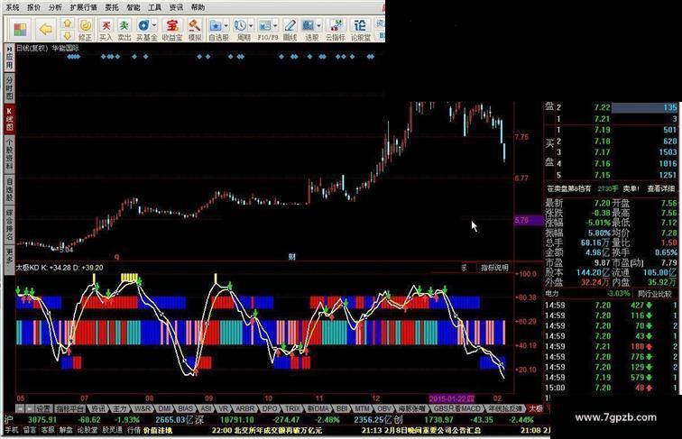The image size is (682, 439).
Task: Expand the 买基金 dropdown arrow
Action: click(153, 25)
